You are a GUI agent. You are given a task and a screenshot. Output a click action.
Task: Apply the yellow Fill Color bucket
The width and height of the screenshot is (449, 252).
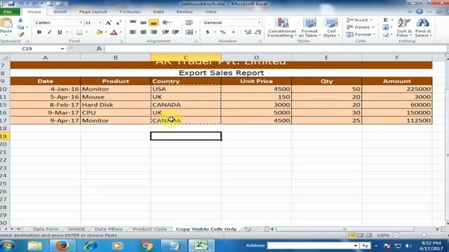click(x=99, y=32)
